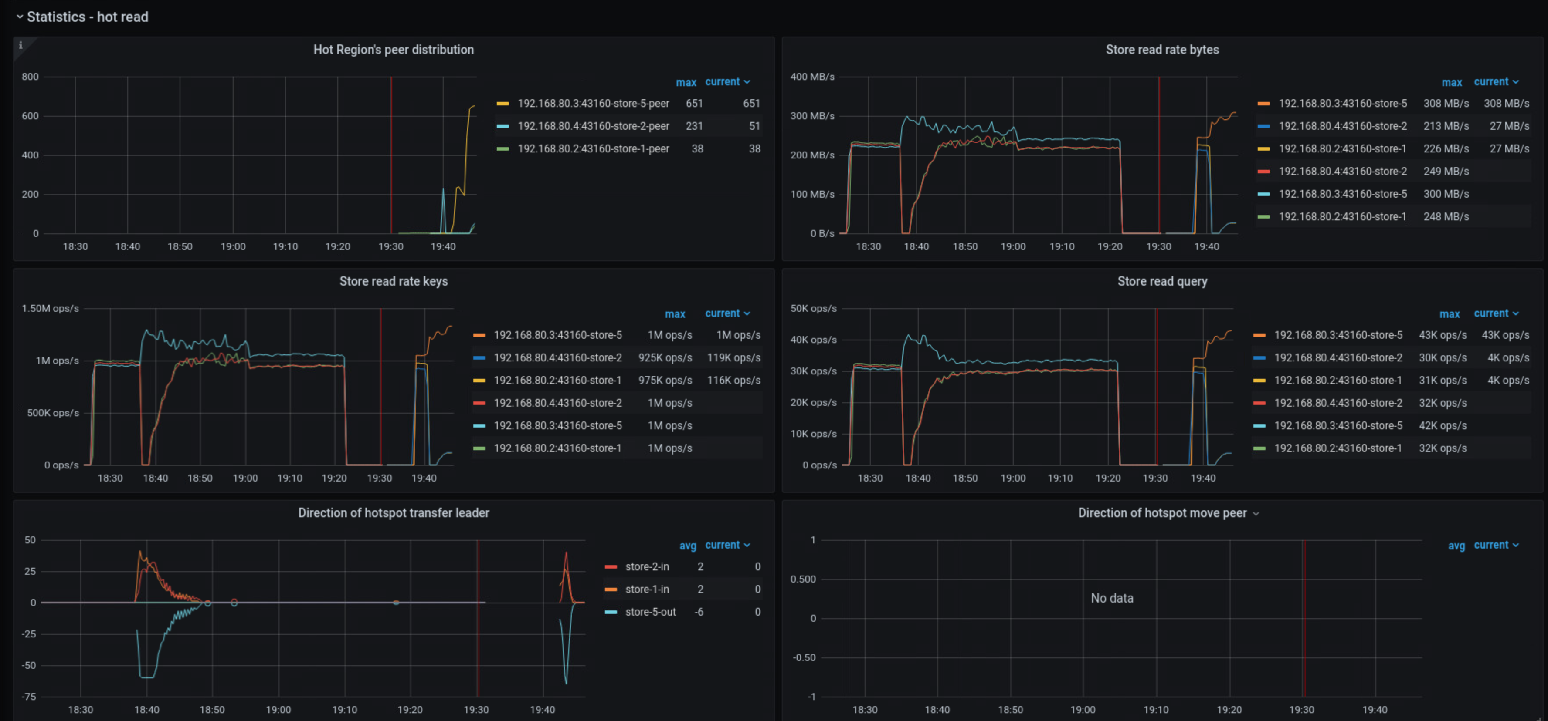Open the current sort dropdown in Store read rate bytes legend

(1497, 82)
